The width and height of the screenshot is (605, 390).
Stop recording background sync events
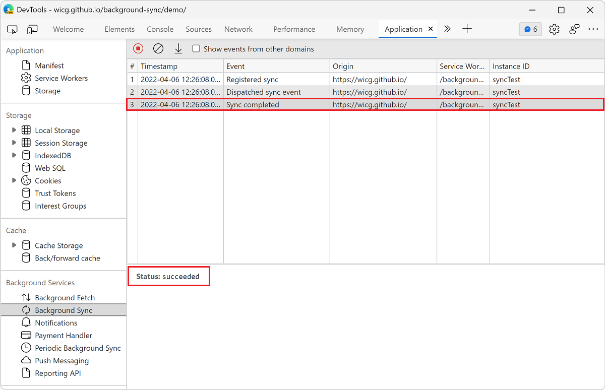138,48
